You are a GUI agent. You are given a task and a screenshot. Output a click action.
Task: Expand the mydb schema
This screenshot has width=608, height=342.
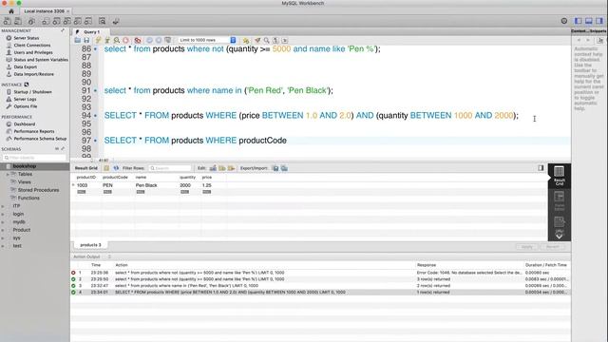coord(3,221)
